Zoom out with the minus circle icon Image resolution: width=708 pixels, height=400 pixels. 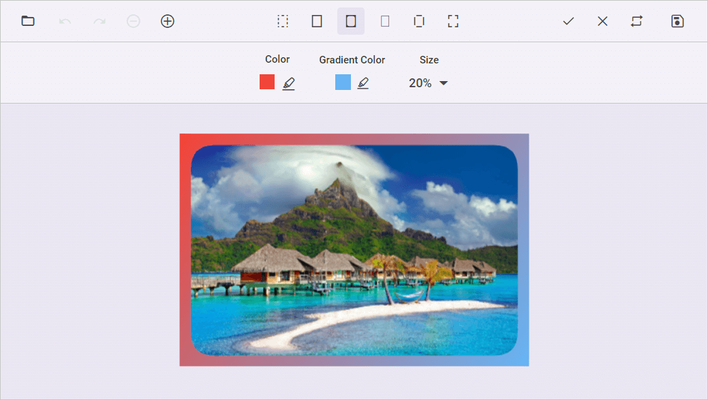[133, 21]
